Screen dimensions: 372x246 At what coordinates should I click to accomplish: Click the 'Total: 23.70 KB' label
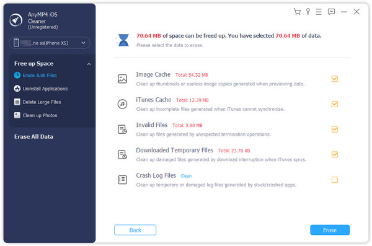tap(234, 151)
